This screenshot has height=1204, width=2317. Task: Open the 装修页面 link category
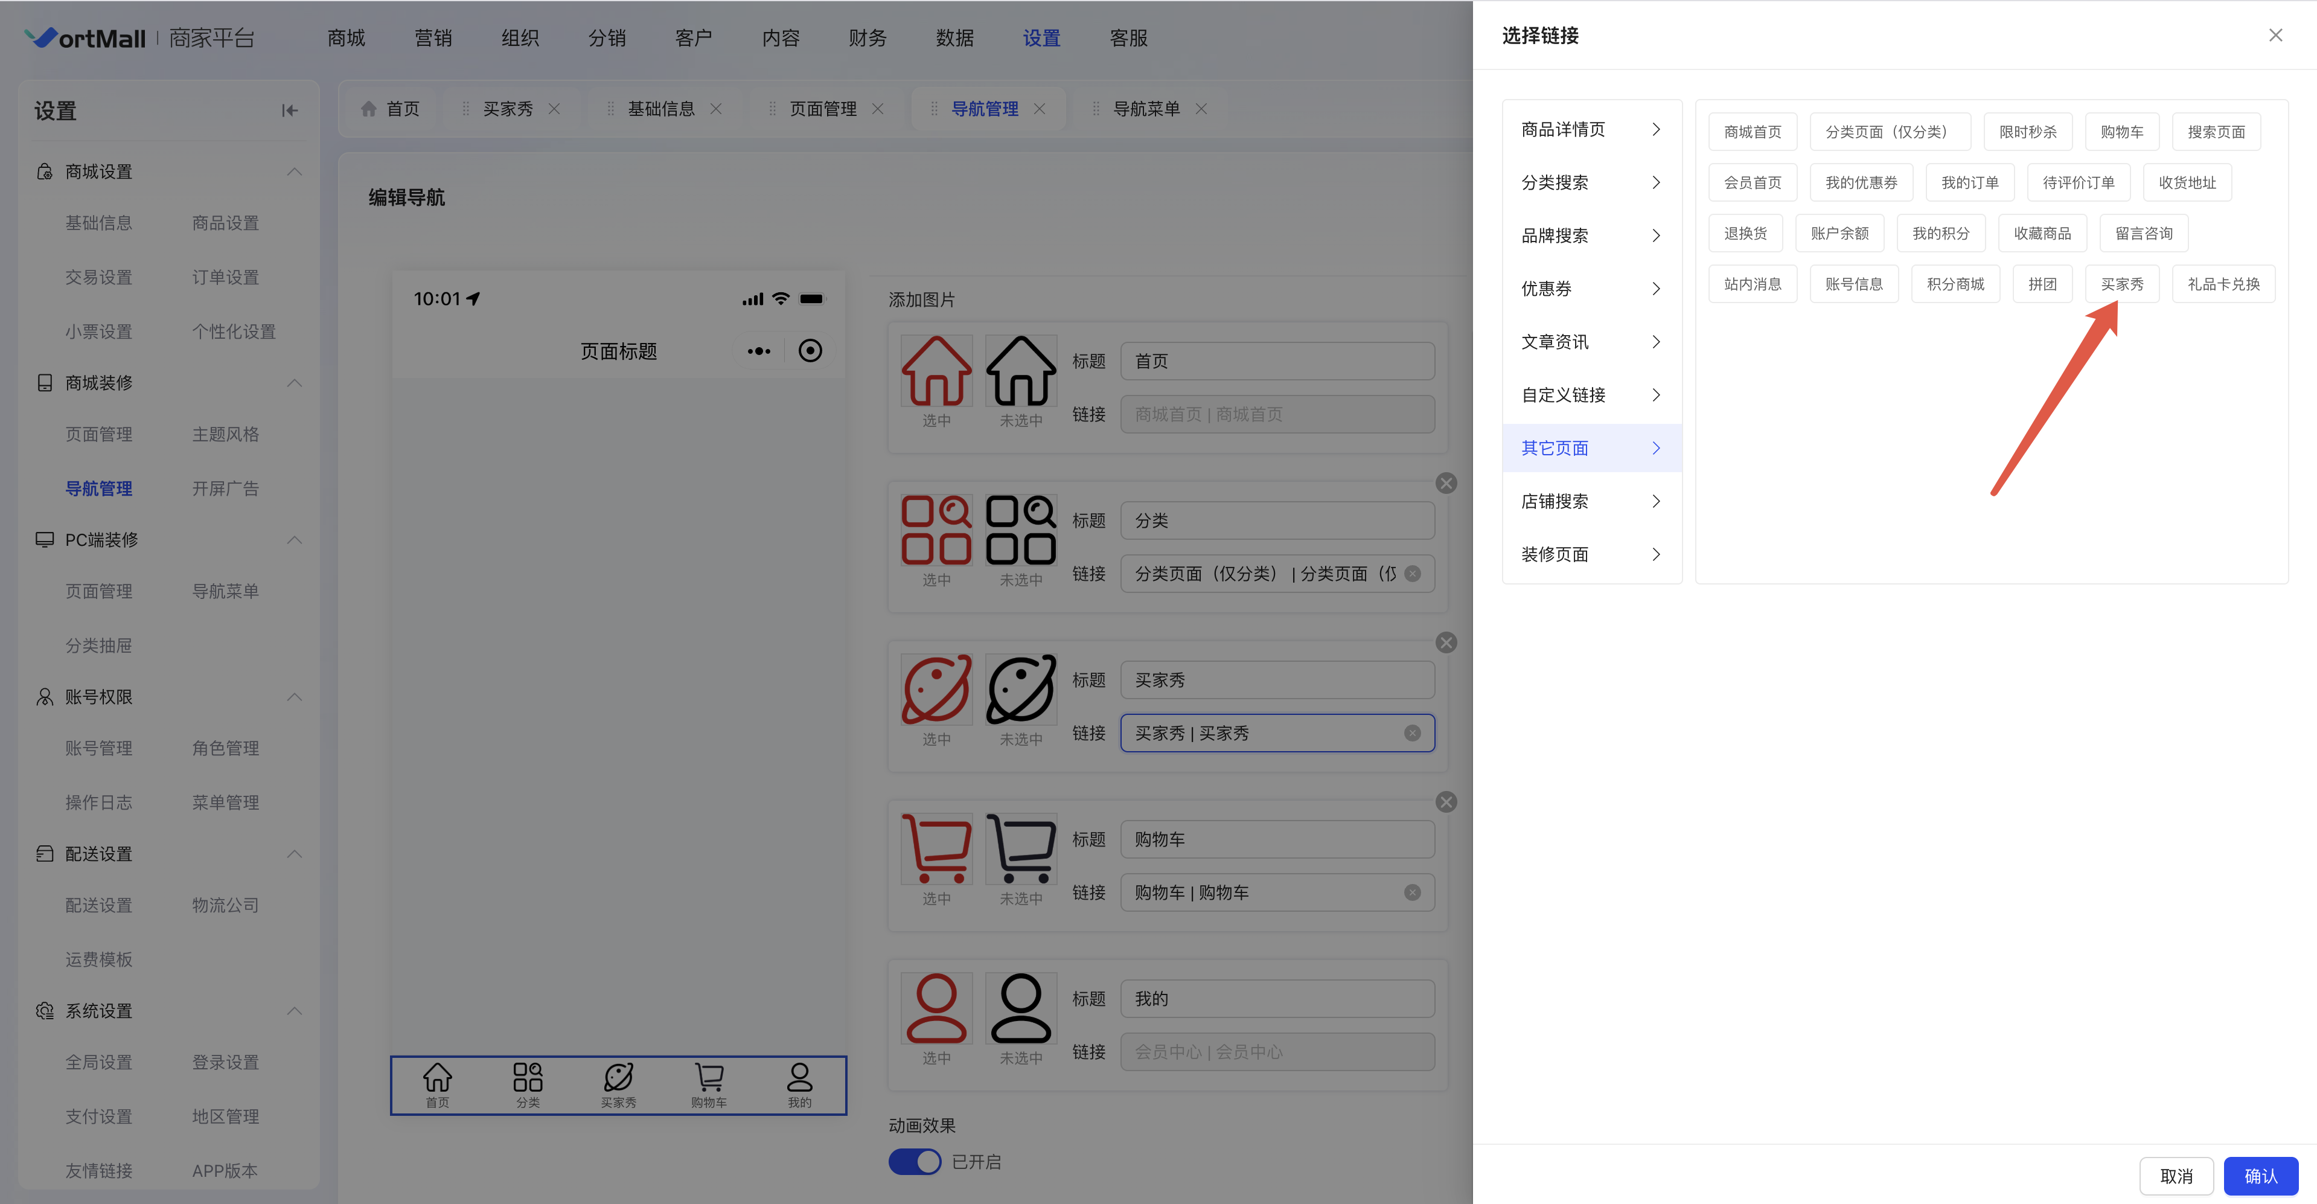click(1590, 554)
